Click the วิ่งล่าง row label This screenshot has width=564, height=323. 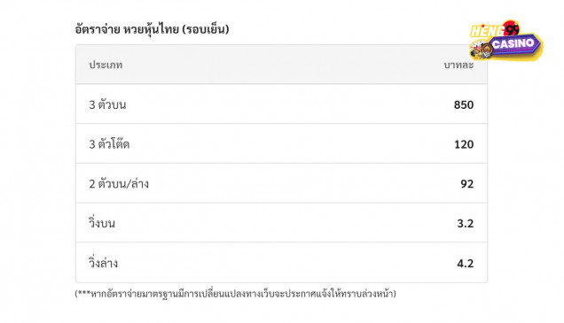pos(103,263)
